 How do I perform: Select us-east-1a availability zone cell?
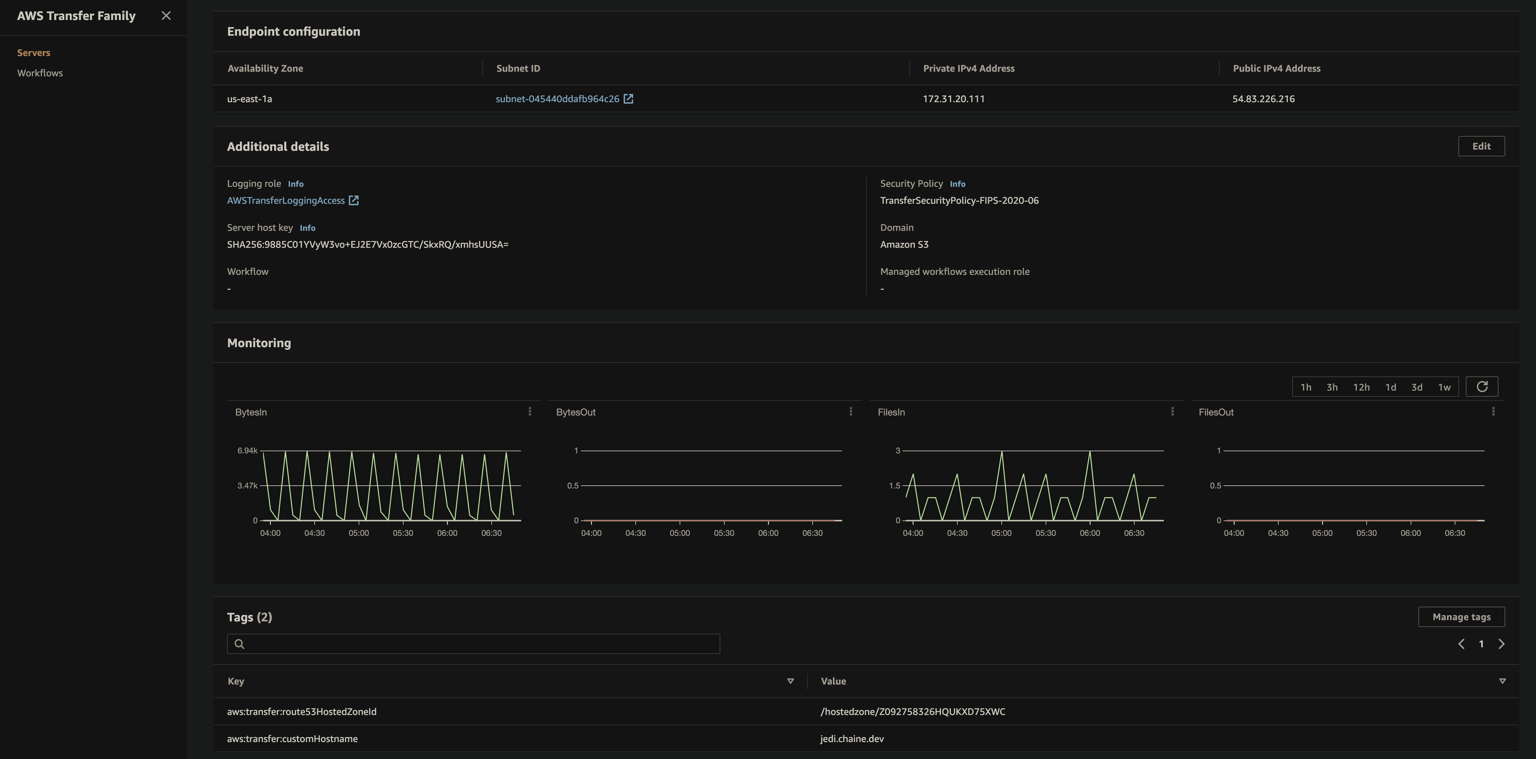249,99
